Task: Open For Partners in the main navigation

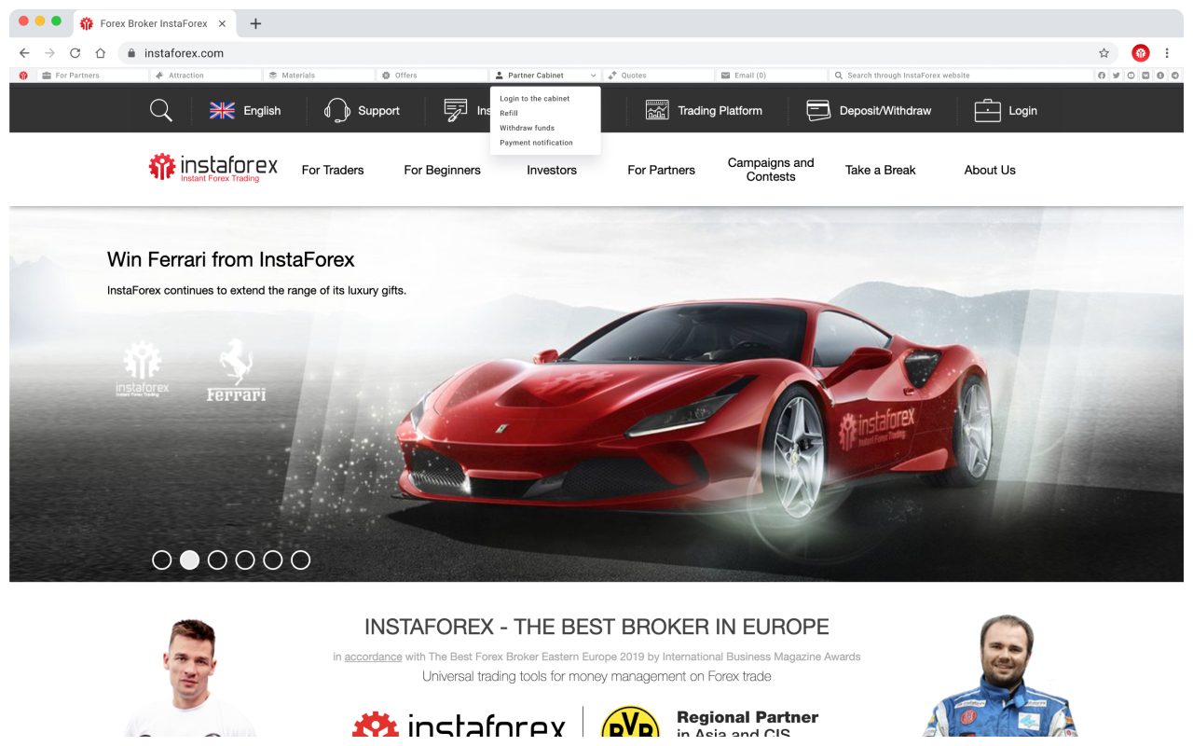Action: pos(661,170)
